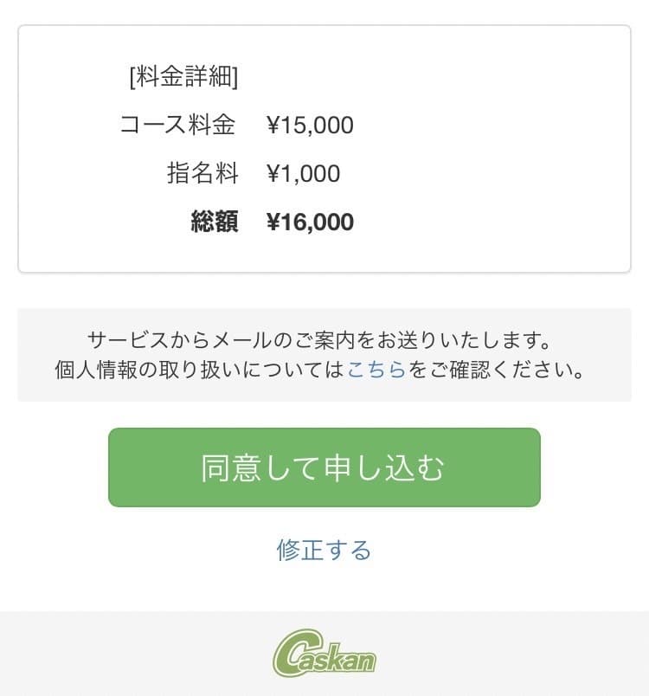Select the bold 総額 label
This screenshot has width=649, height=696.
coord(214,222)
